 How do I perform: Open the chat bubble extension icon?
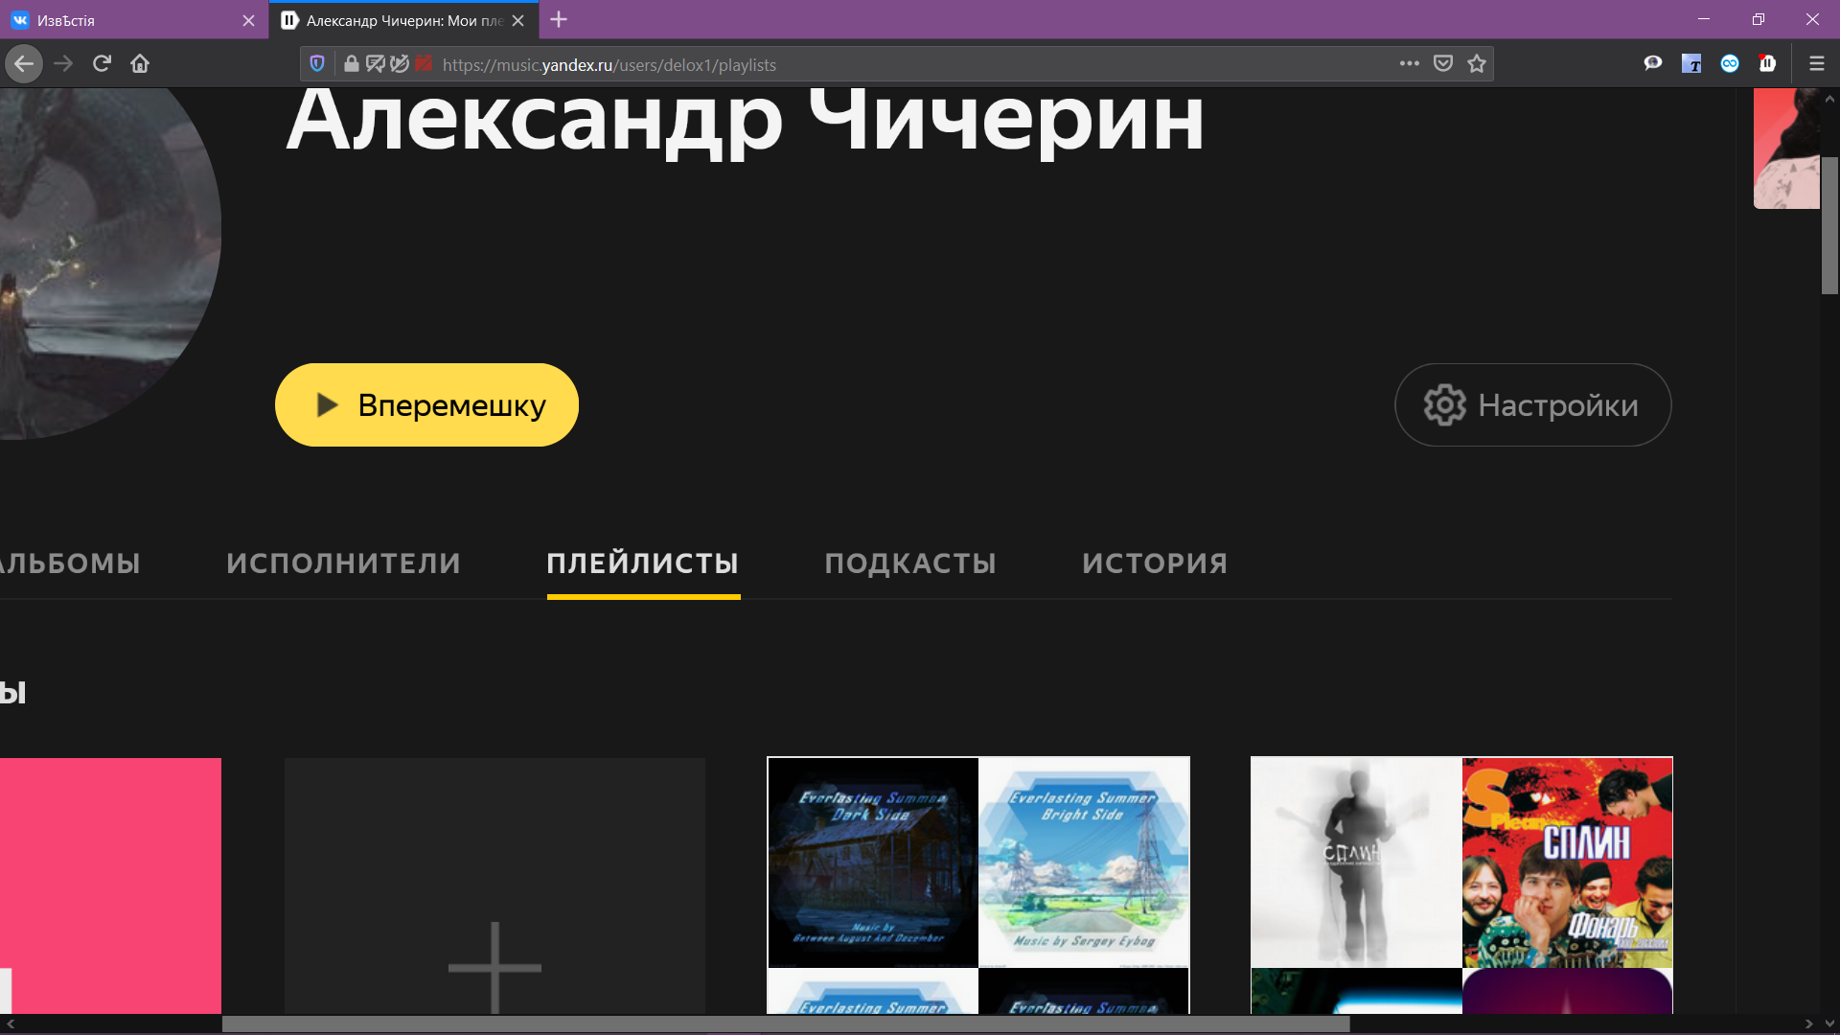1653,63
